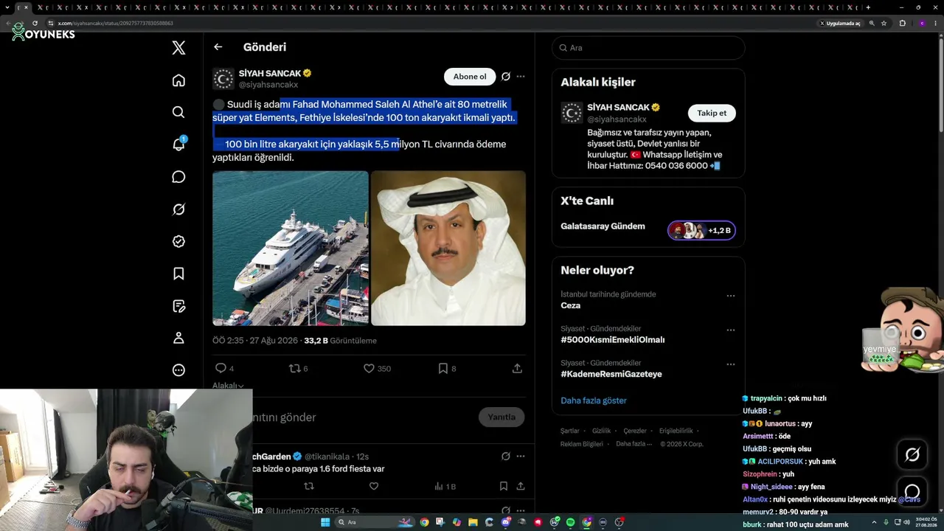Open the Windows Start menu

tap(324, 522)
